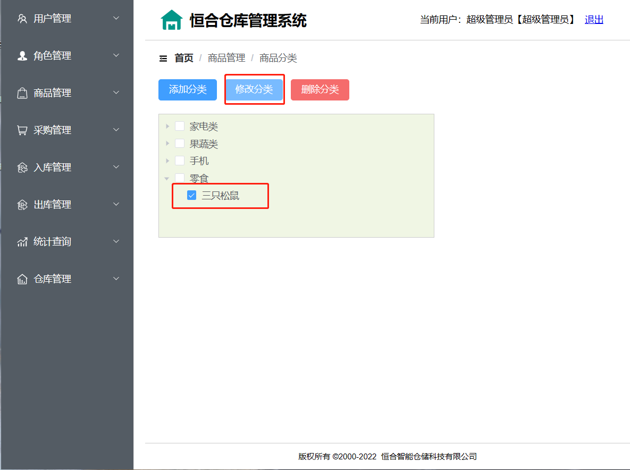The height and width of the screenshot is (470, 630).
Task: Click the 添加分类 button
Action: pyautogui.click(x=188, y=89)
